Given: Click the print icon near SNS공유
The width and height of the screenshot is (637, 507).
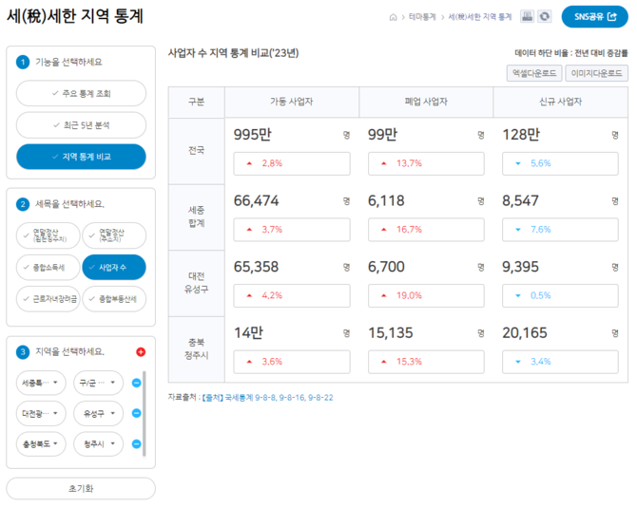Looking at the screenshot, I should tap(526, 16).
